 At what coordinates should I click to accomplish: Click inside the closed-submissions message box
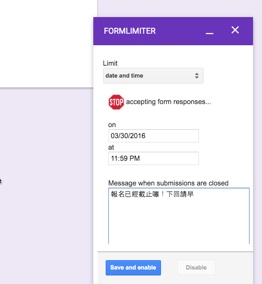tap(179, 222)
